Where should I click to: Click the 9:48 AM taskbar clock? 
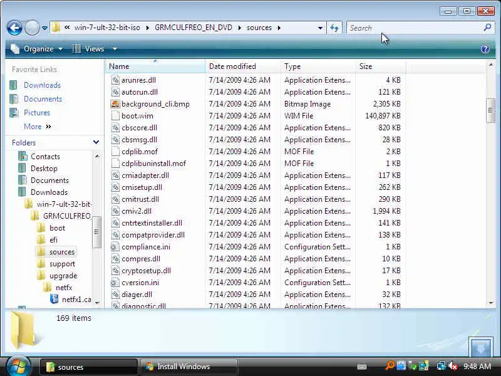coord(477,367)
